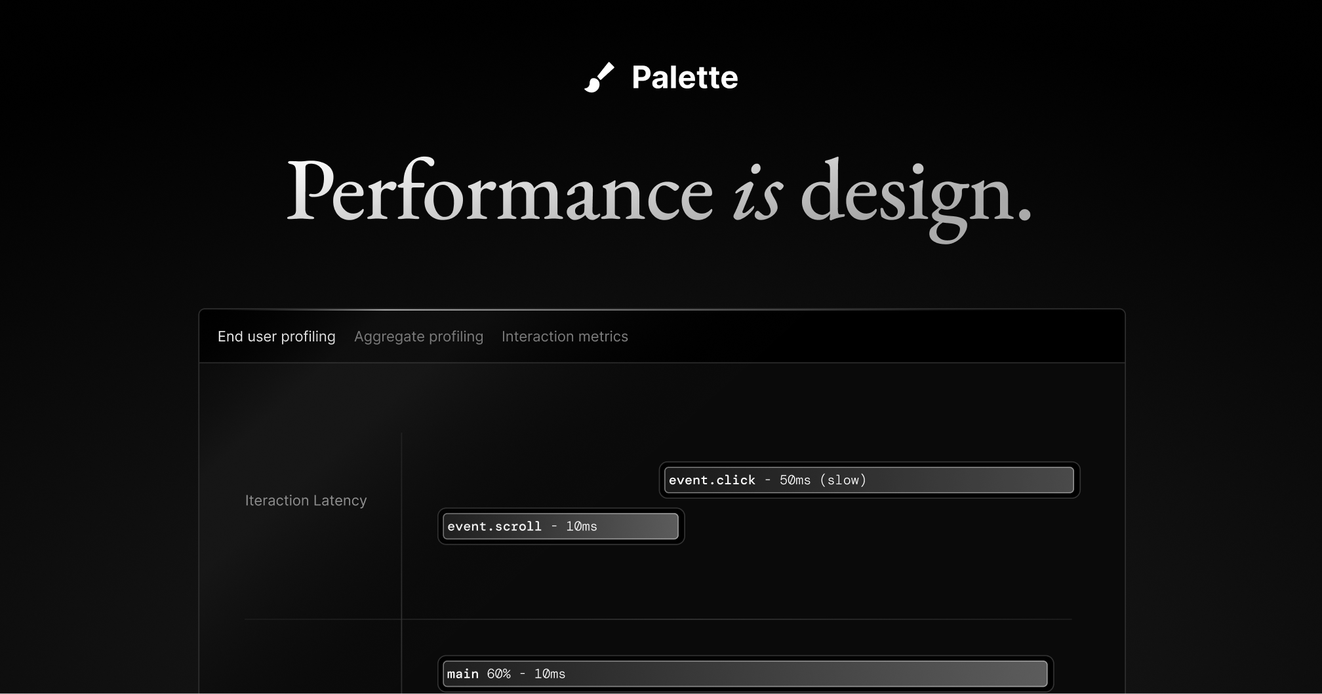The width and height of the screenshot is (1322, 694).
Task: Select the event.click function name text
Action: [711, 480]
